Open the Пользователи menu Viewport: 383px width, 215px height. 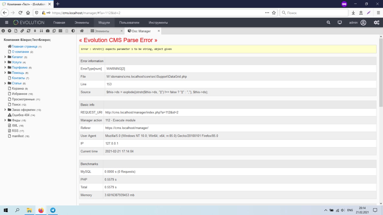pos(129,22)
